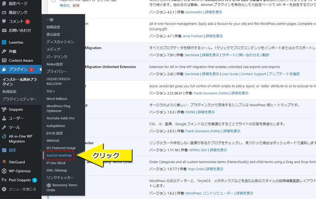Open the R3098 author link
The image size is (316, 199).
190,112
